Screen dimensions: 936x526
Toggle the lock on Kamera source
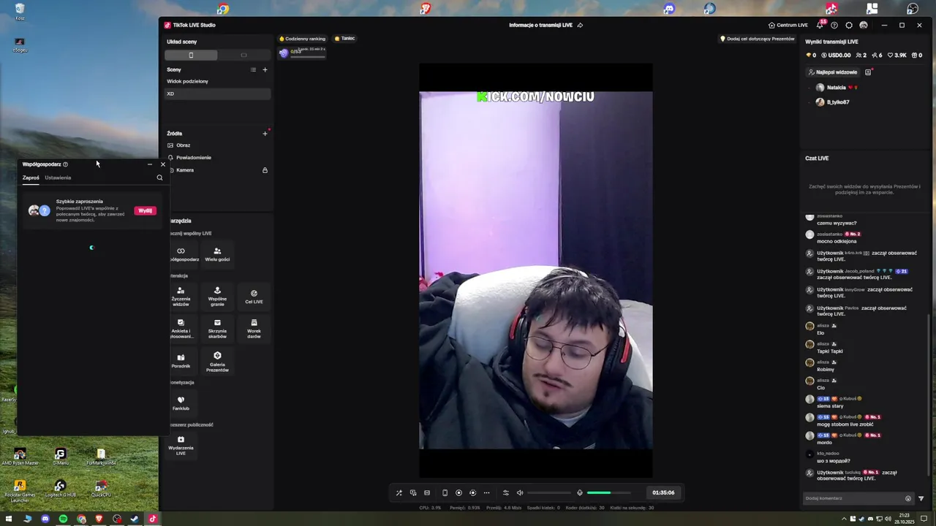click(265, 170)
